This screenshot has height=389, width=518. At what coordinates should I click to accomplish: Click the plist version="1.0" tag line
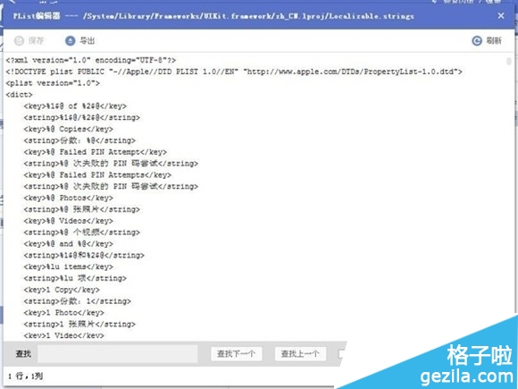(x=53, y=83)
